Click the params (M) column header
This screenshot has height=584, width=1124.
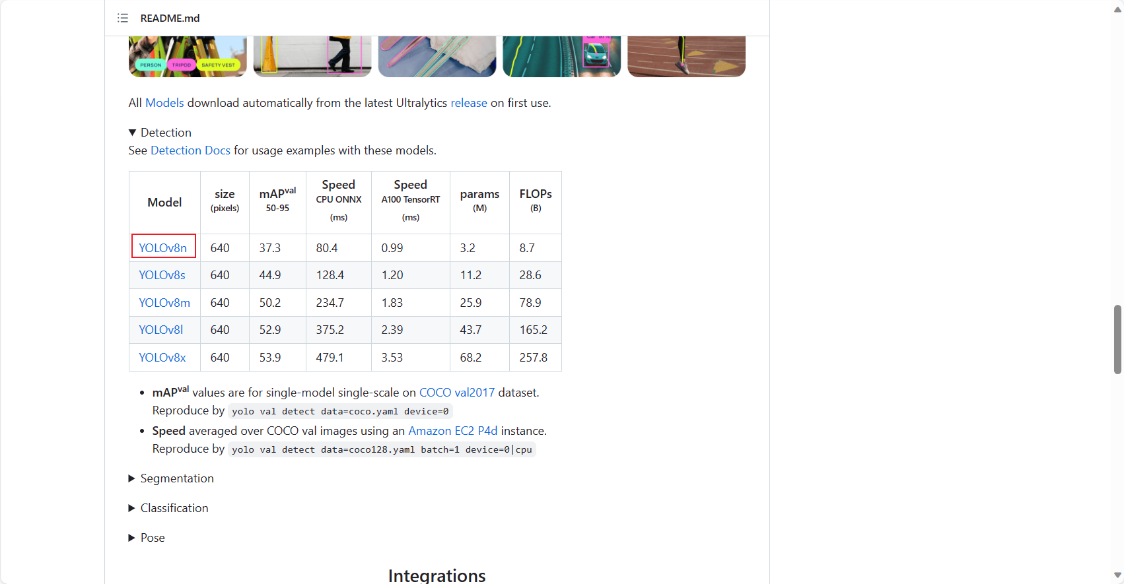pos(479,203)
